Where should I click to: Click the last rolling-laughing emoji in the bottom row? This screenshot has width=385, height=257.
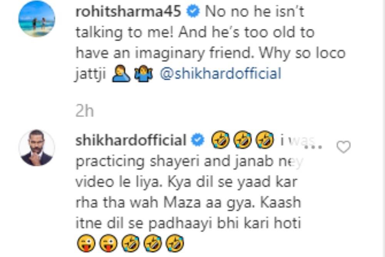coord(175,244)
